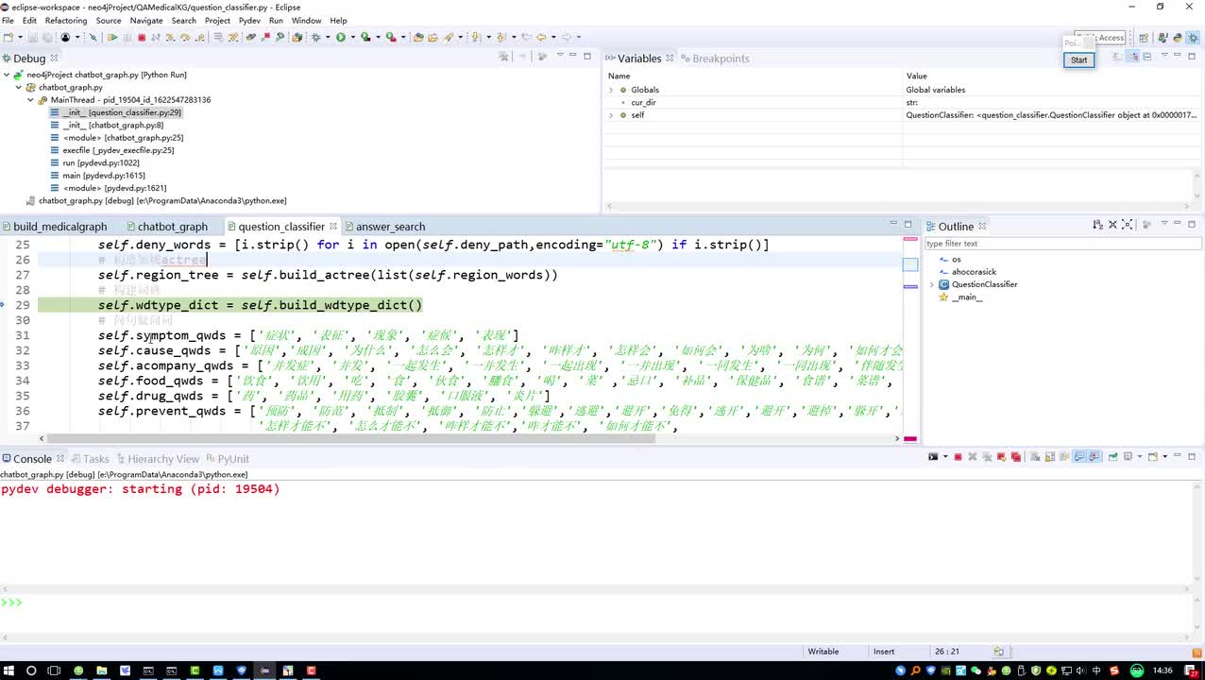1205x680 pixels.
Task: Click the New file toolbar icon
Action: 8,38
